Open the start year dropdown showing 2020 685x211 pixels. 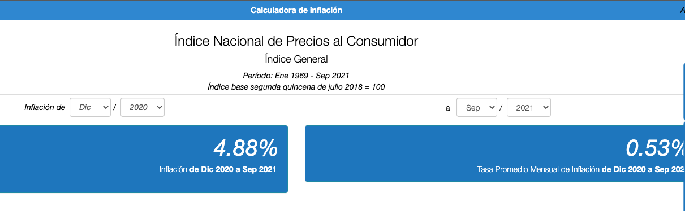(143, 107)
